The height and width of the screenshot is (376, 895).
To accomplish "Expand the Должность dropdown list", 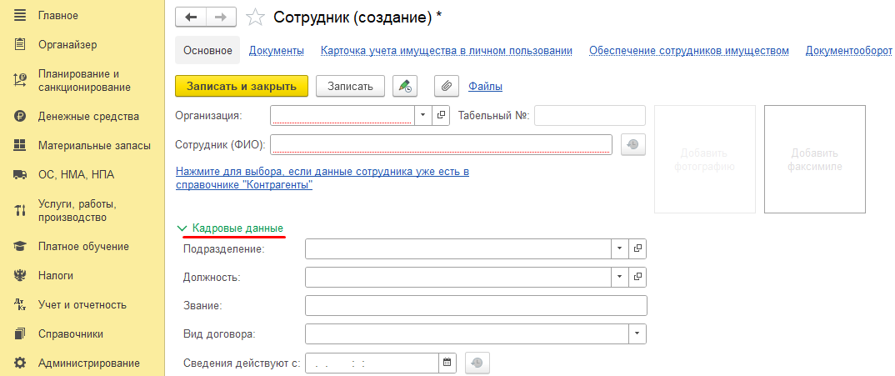I will coord(620,277).
